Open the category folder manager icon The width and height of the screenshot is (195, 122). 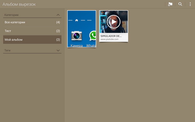point(170,4)
